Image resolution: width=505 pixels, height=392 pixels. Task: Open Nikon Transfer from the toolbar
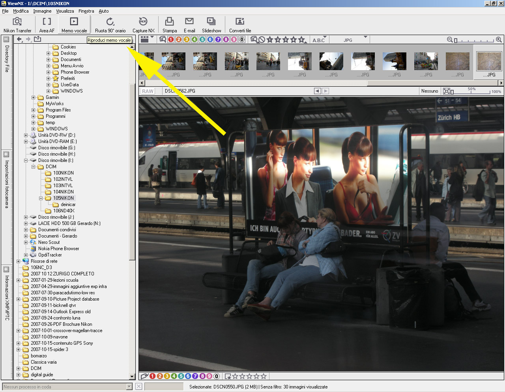tap(17, 25)
